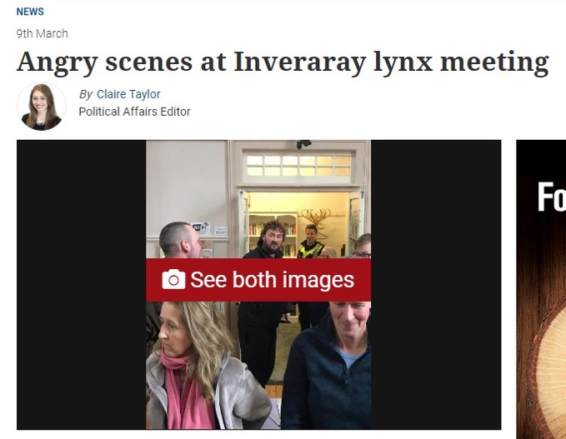The image size is (566, 439).
Task: Click the headline about Inveraray lynx meeting
Action: pos(283,62)
